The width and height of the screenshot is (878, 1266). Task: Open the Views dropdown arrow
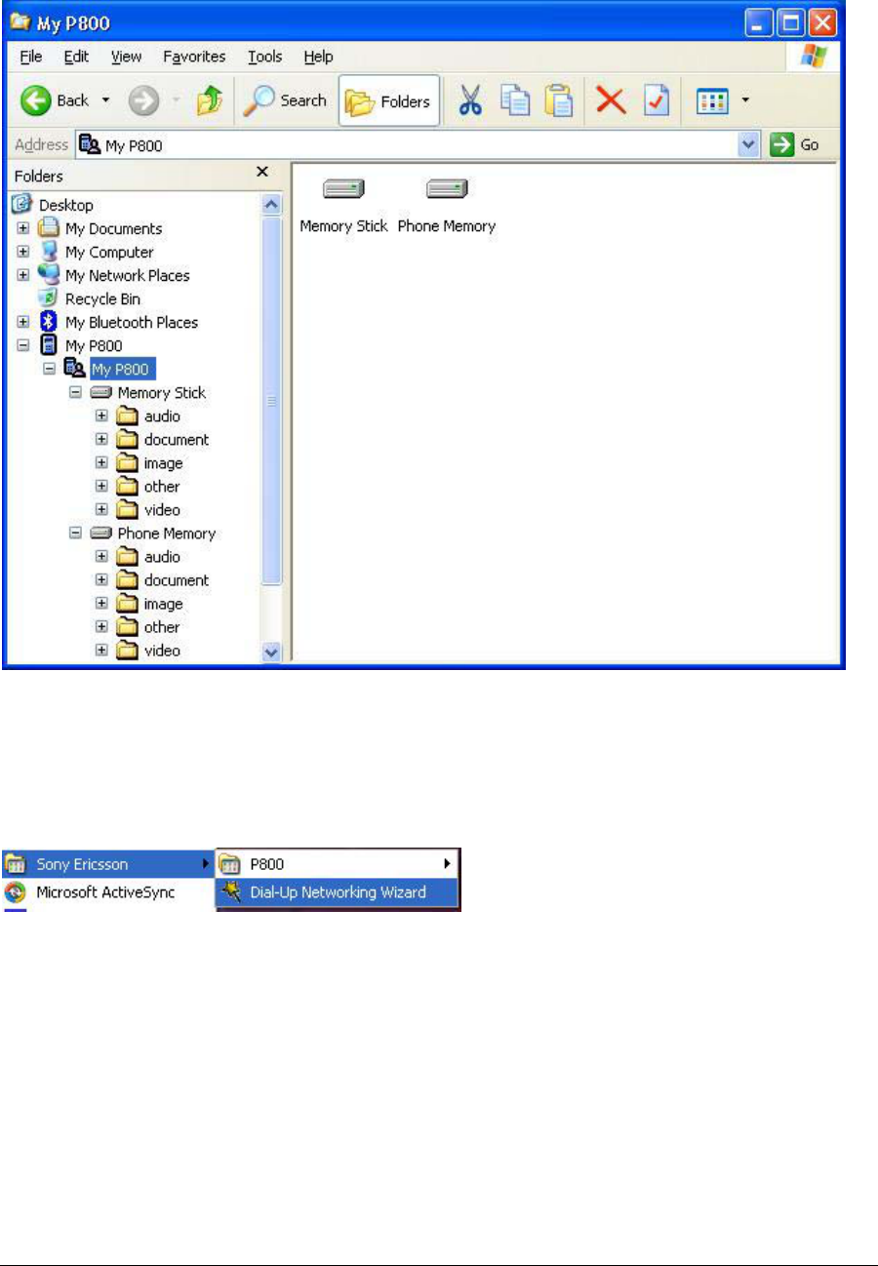point(745,100)
